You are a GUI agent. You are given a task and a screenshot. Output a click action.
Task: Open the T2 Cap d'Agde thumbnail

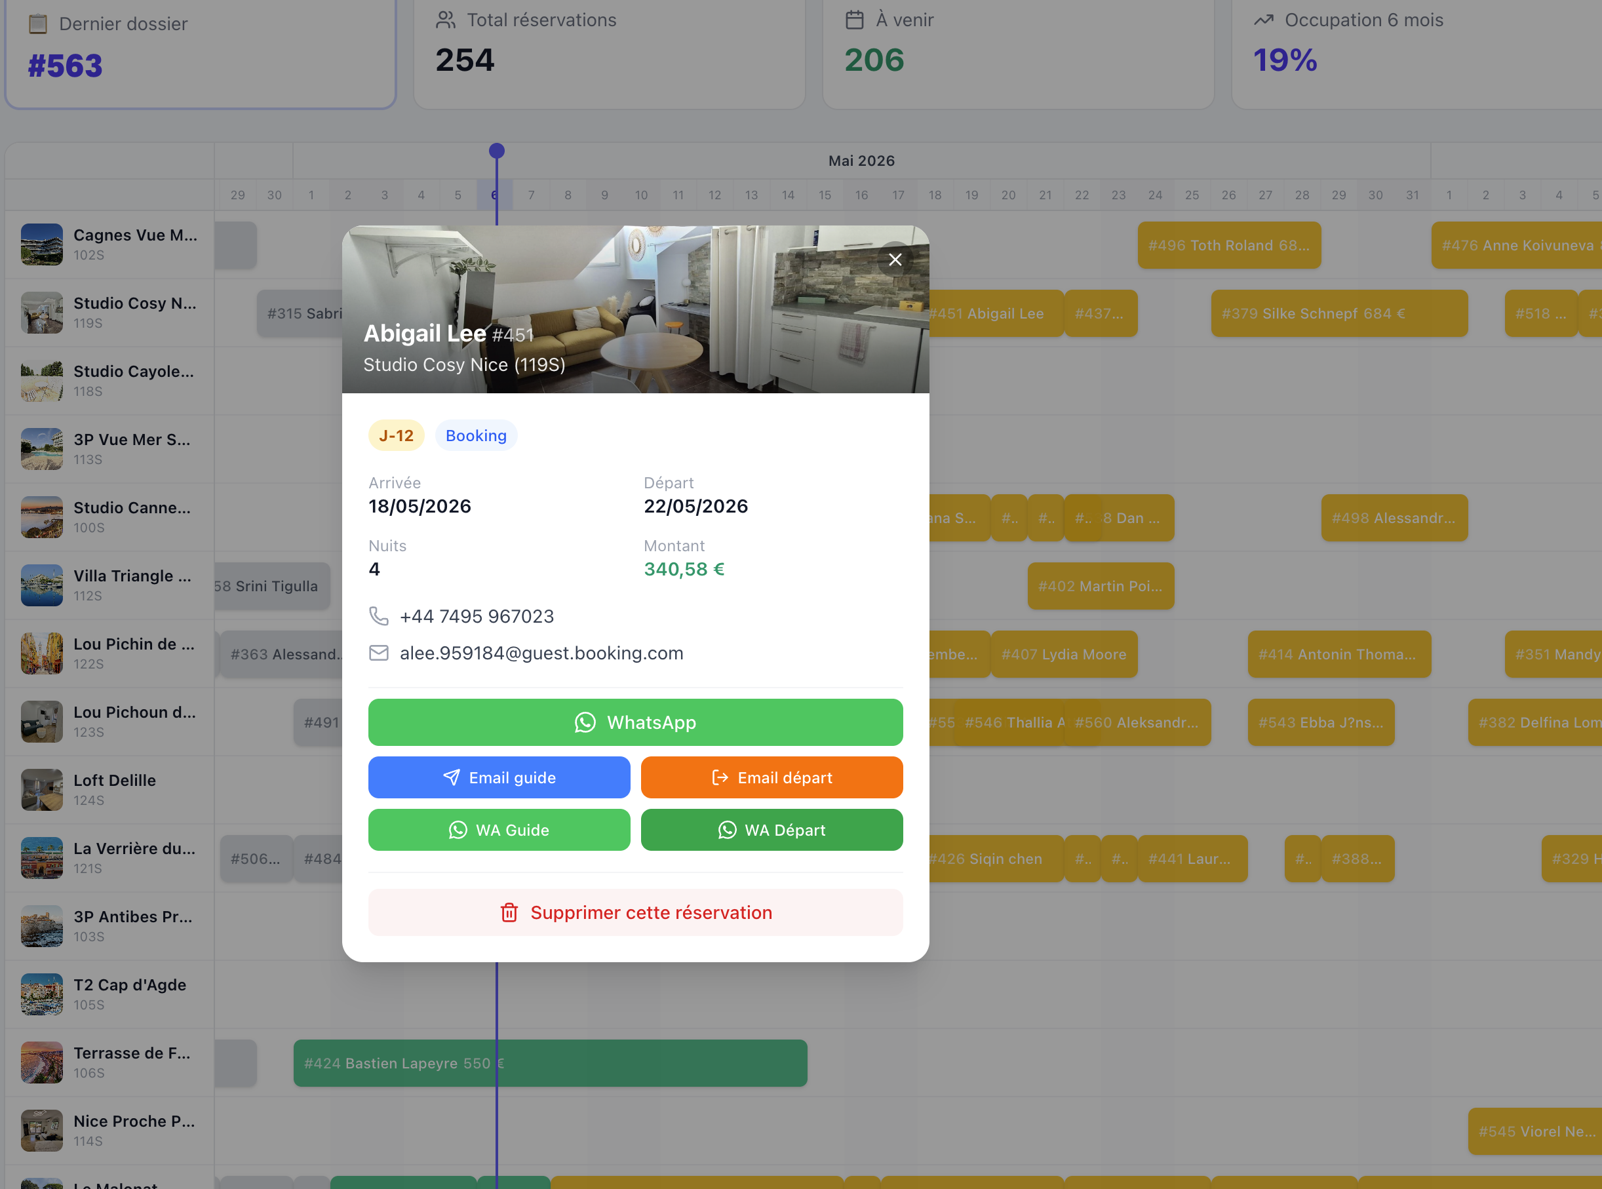[42, 994]
